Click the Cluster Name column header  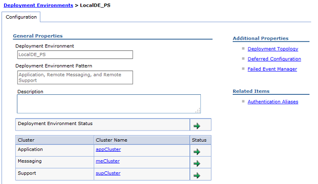(142, 140)
